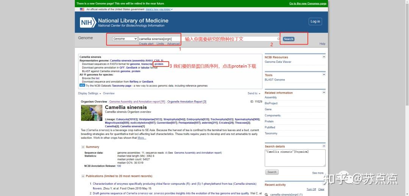The width and height of the screenshot is (409, 196).
Task: Click the blue Search button next to query
Action: click(289, 39)
